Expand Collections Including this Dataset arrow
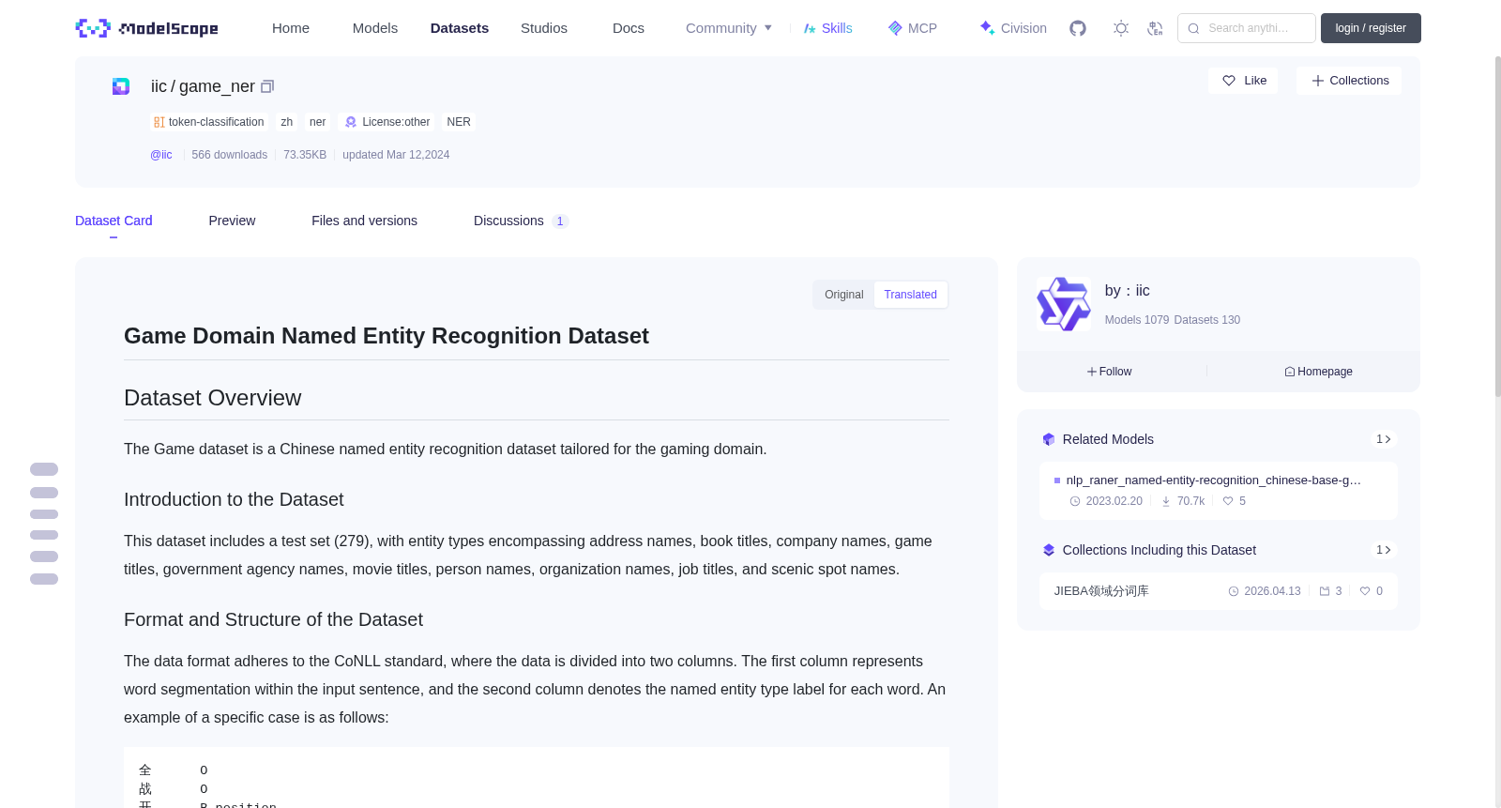The width and height of the screenshot is (1501, 808). [1384, 550]
